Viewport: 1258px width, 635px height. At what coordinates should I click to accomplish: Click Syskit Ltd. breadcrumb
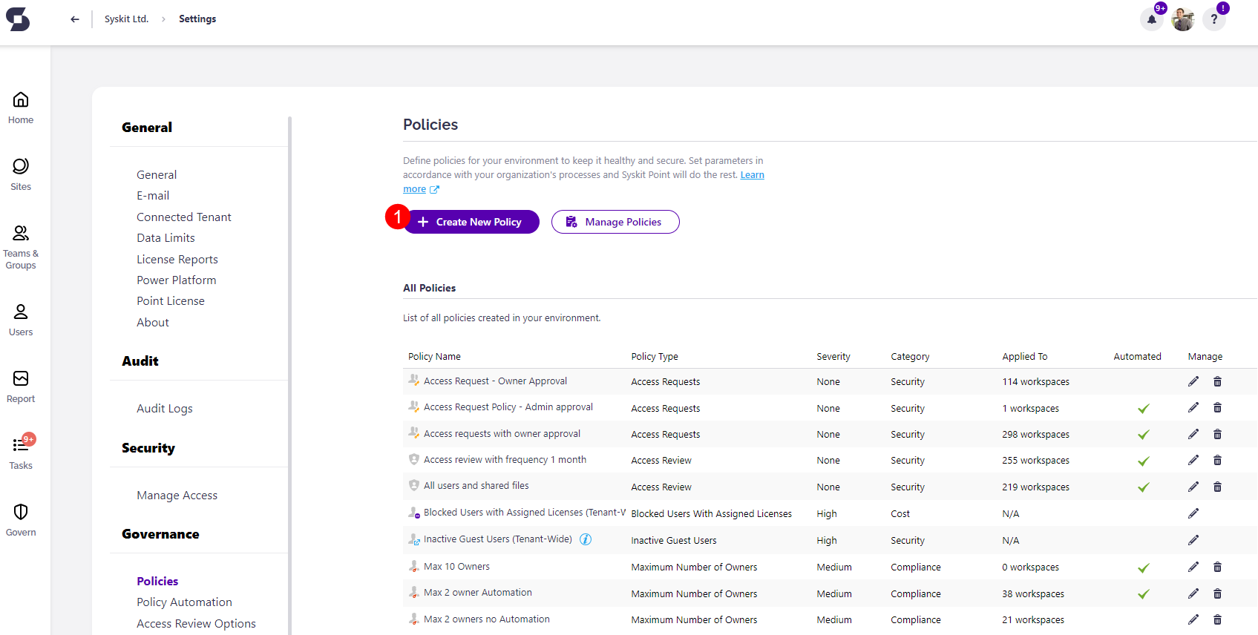pyautogui.click(x=126, y=19)
